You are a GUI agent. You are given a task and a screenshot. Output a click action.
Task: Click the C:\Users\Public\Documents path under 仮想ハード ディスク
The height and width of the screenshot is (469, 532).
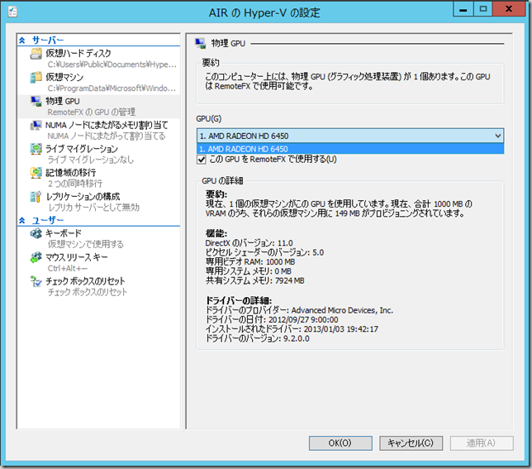tap(112, 65)
